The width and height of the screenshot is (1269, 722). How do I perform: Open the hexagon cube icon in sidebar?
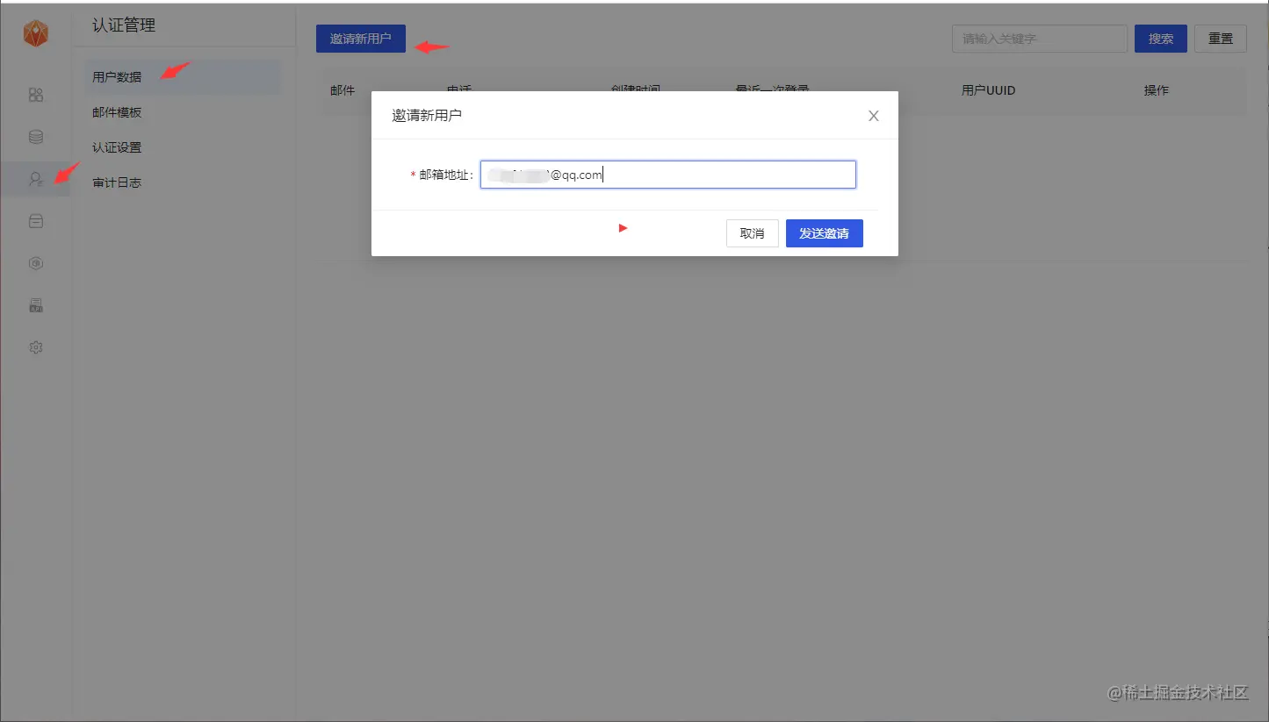[x=36, y=263]
